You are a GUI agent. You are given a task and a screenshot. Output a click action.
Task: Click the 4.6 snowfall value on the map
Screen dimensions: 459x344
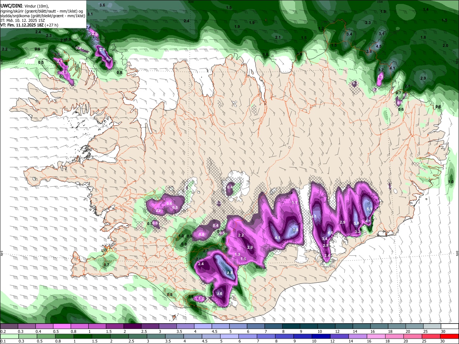tap(330, 233)
